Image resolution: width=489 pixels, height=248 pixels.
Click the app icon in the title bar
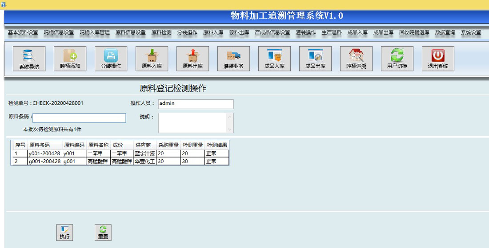tap(4, 4)
